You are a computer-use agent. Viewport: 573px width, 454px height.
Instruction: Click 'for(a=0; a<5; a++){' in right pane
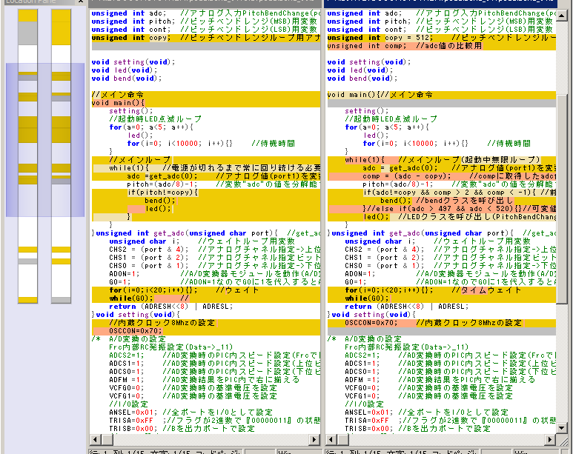387,127
